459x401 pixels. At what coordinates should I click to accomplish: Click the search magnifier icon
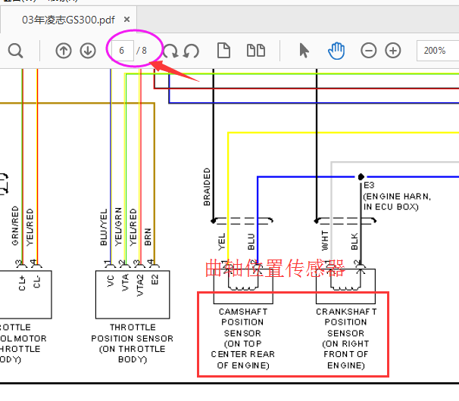(15, 51)
